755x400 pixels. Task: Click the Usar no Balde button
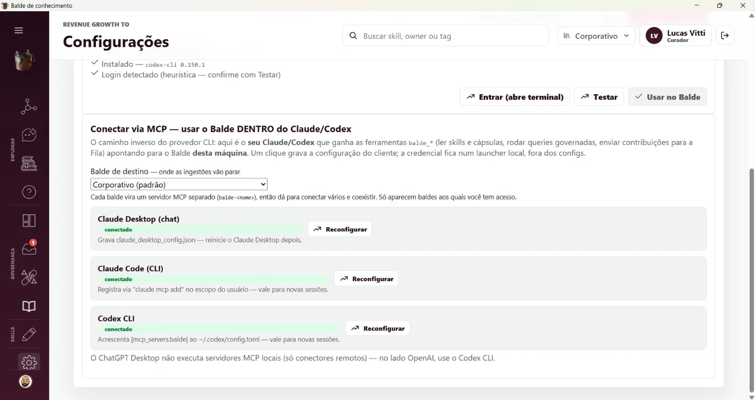[x=668, y=97]
